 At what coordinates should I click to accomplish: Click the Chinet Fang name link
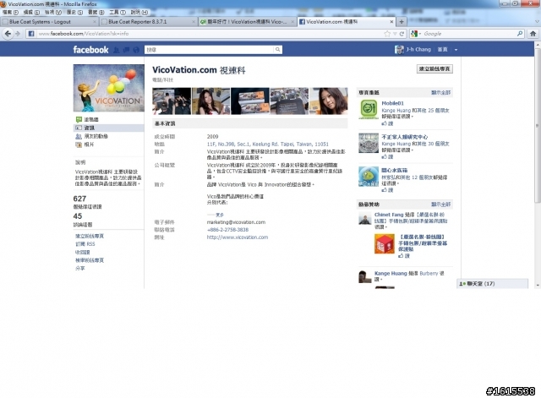(389, 215)
